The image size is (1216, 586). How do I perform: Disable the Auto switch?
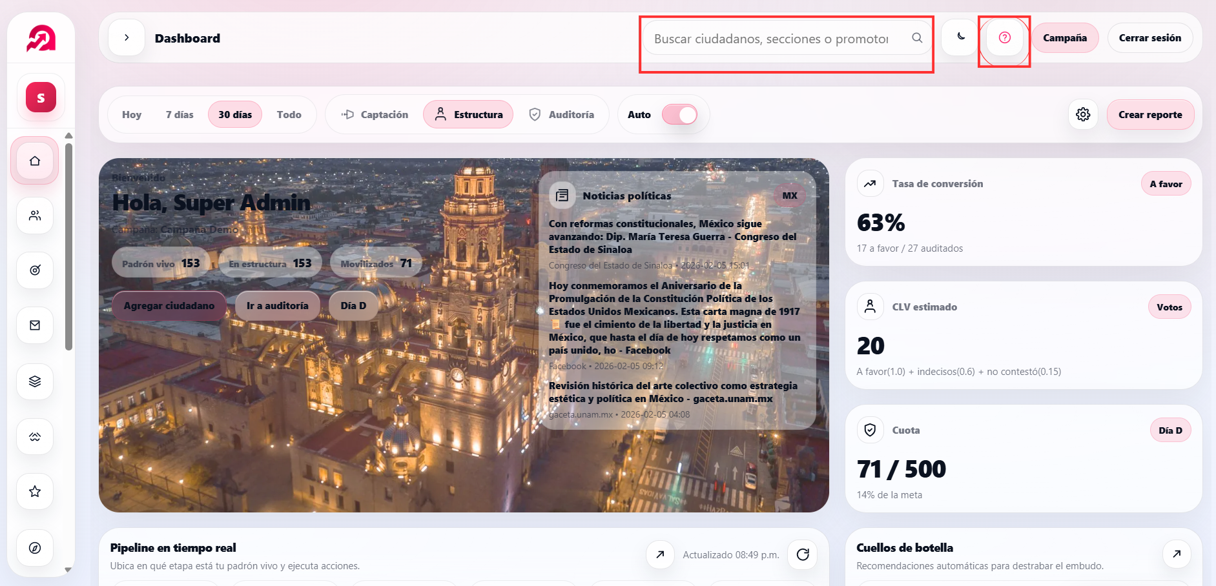coord(678,114)
